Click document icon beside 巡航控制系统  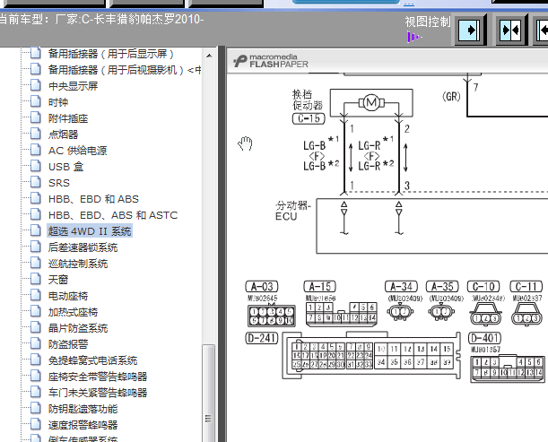point(36,263)
